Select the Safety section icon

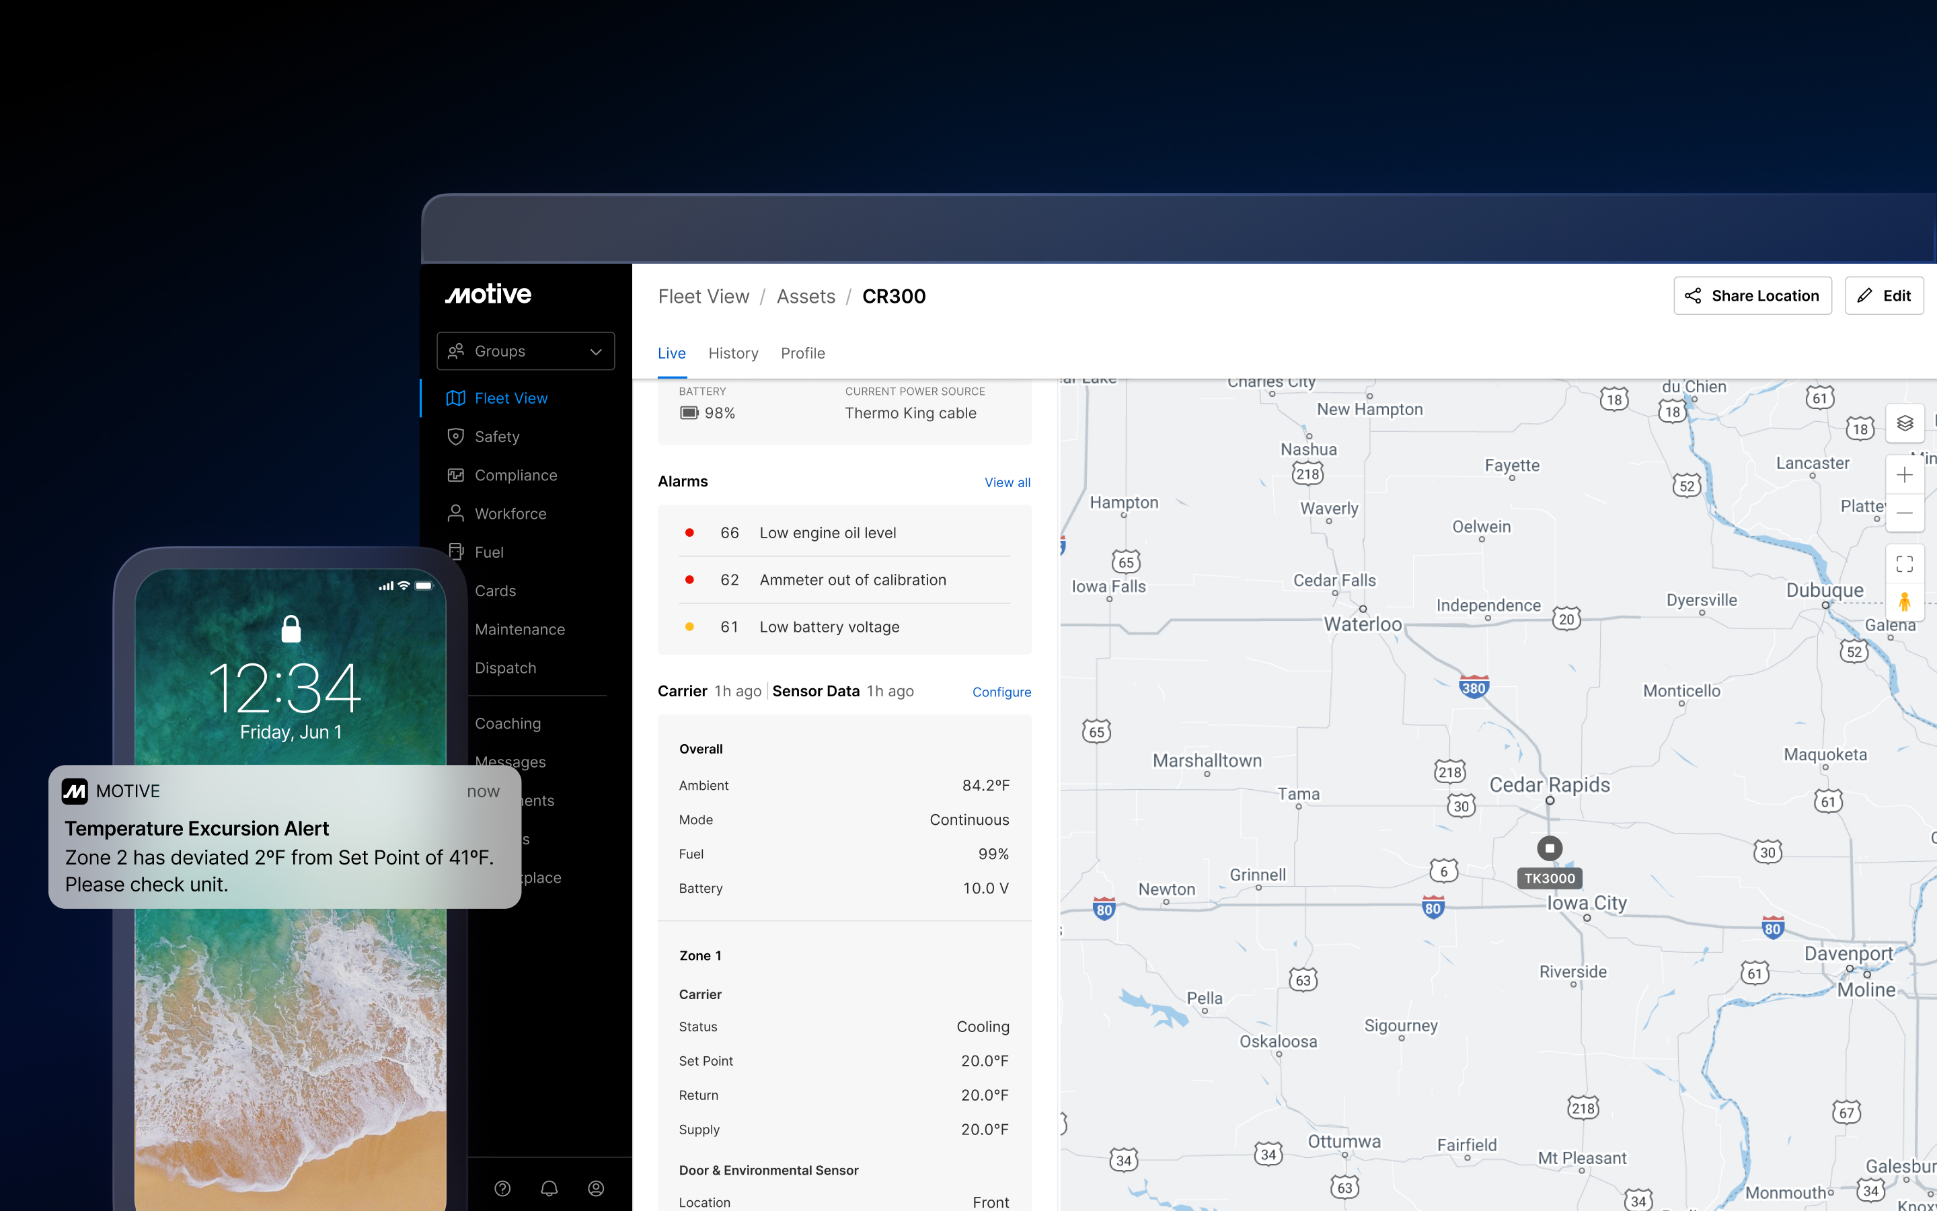455,437
